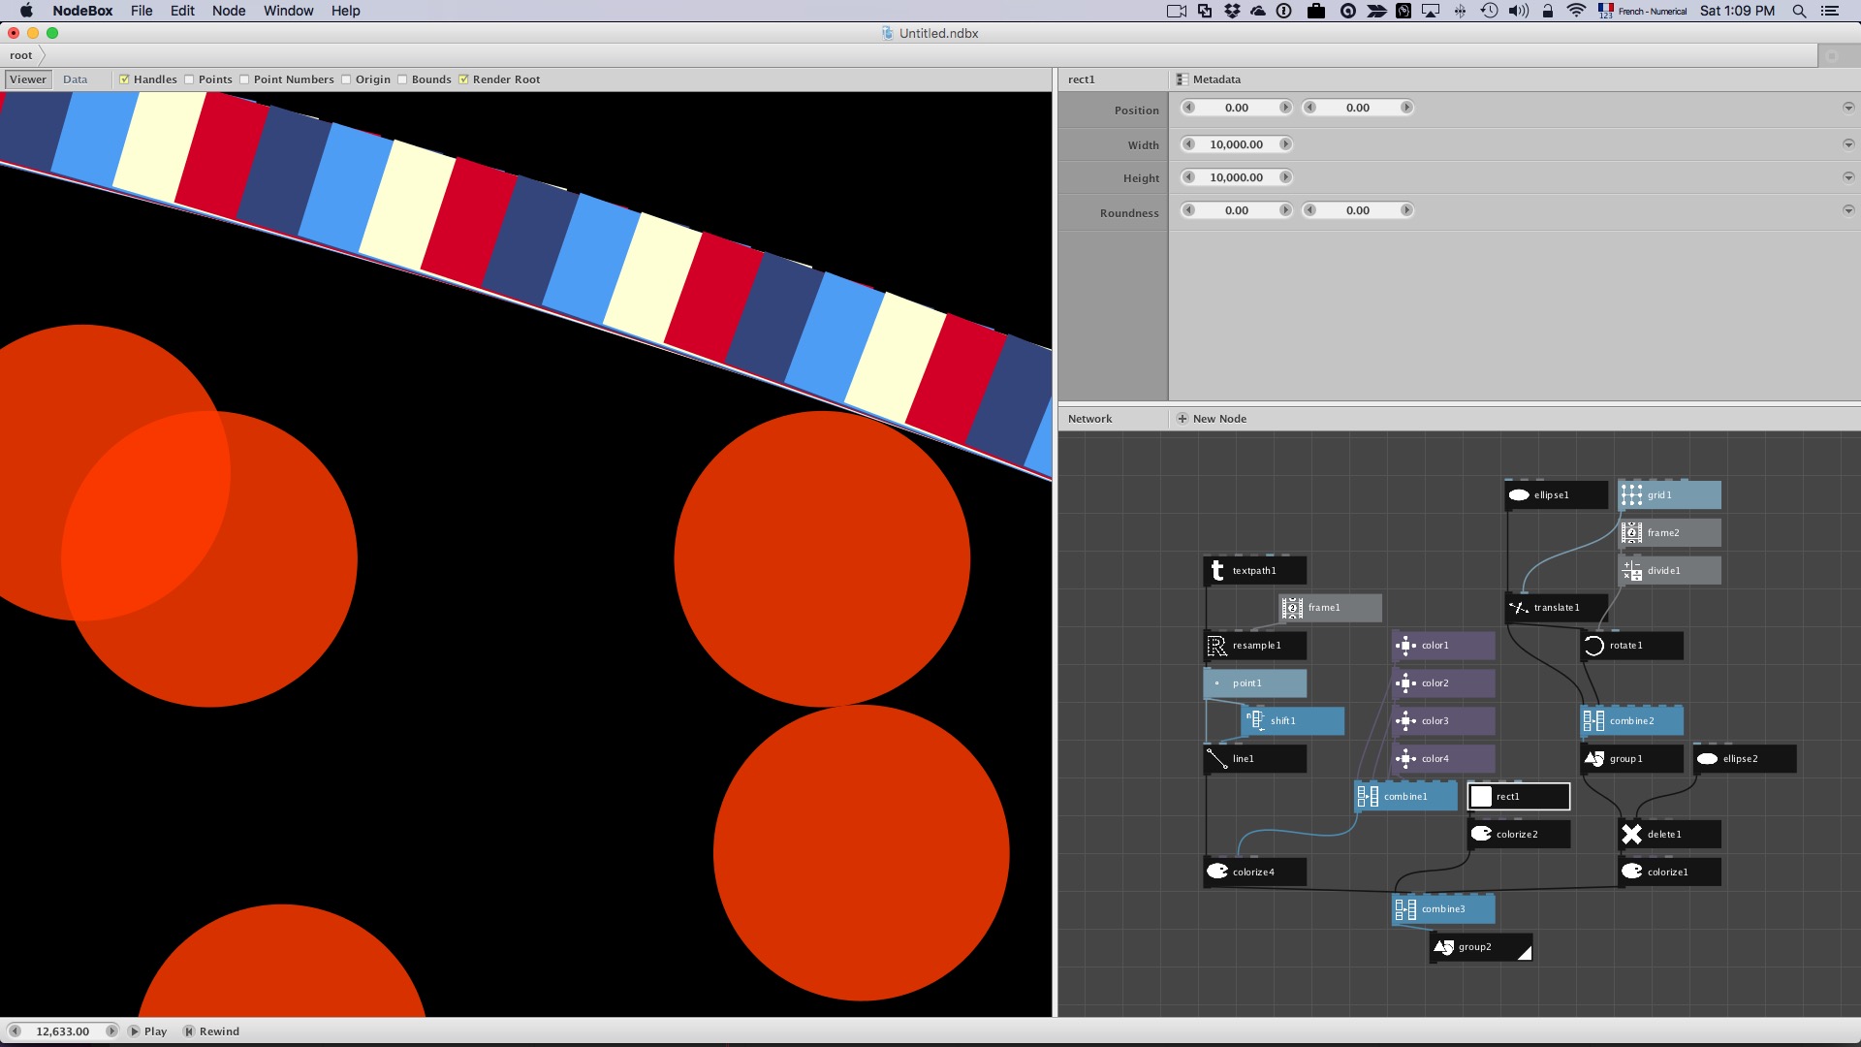This screenshot has height=1047, width=1861.
Task: Open the Position parameter dropdown arrow
Action: tap(1847, 108)
